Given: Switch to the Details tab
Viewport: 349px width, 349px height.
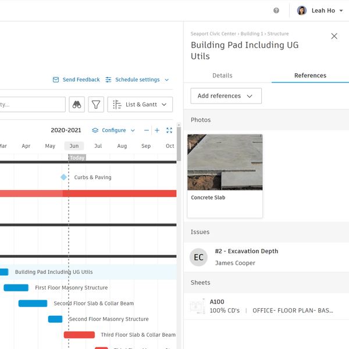Looking at the screenshot, I should click(x=222, y=76).
